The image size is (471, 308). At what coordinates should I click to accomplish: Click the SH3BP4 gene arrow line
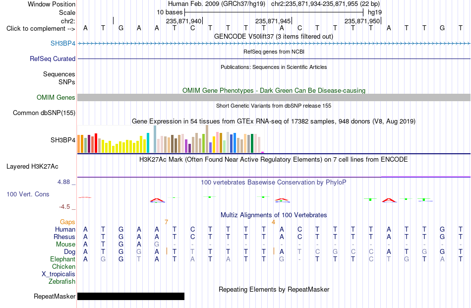274,44
